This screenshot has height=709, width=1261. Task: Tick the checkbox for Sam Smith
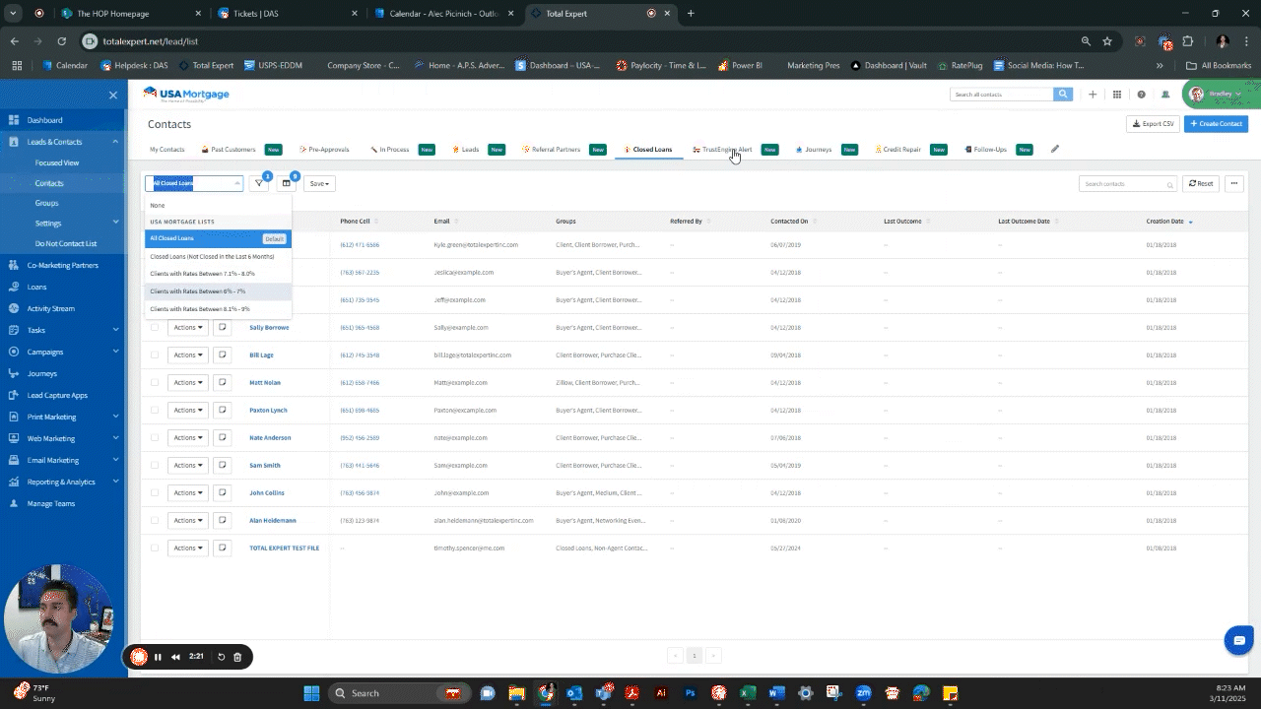(x=155, y=465)
